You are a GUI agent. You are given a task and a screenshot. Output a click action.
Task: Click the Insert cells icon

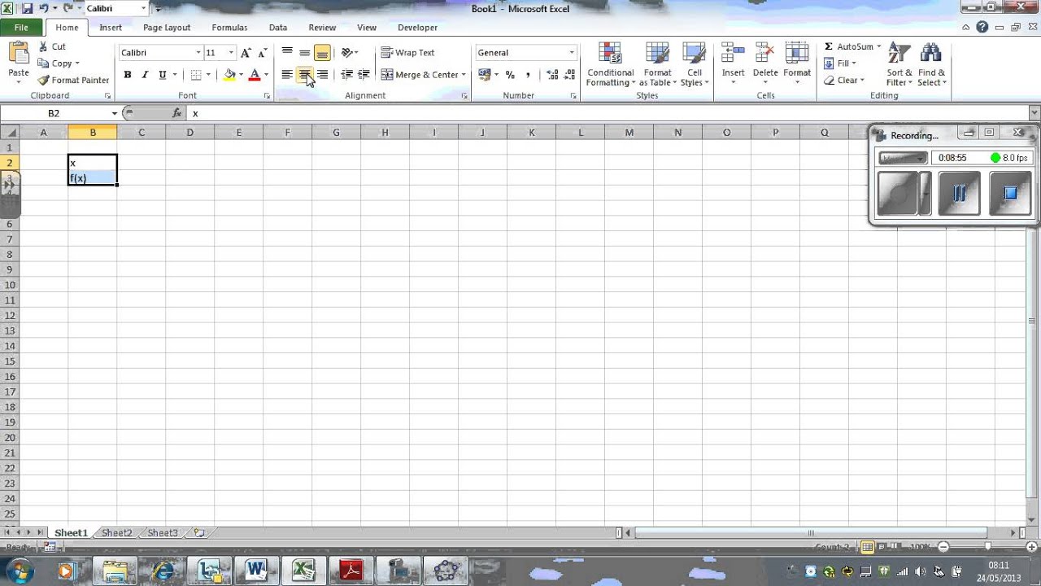[733, 54]
